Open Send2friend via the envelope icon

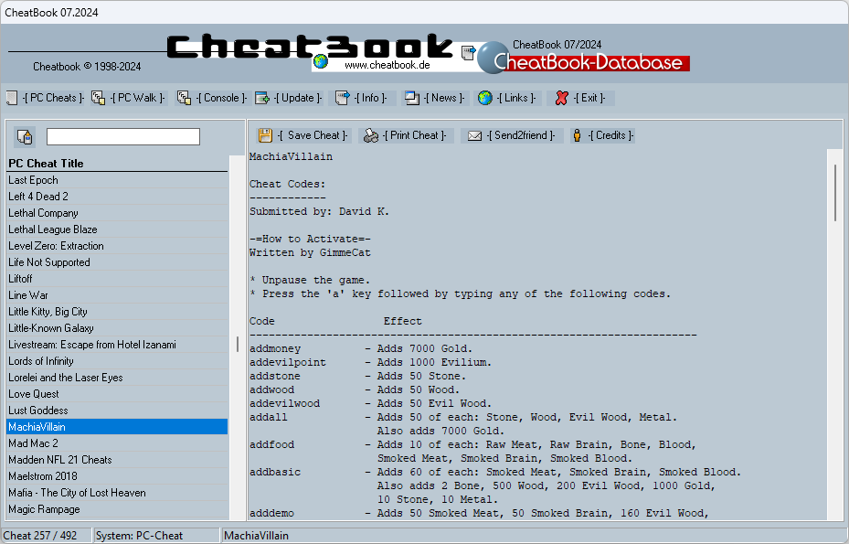pyautogui.click(x=474, y=134)
